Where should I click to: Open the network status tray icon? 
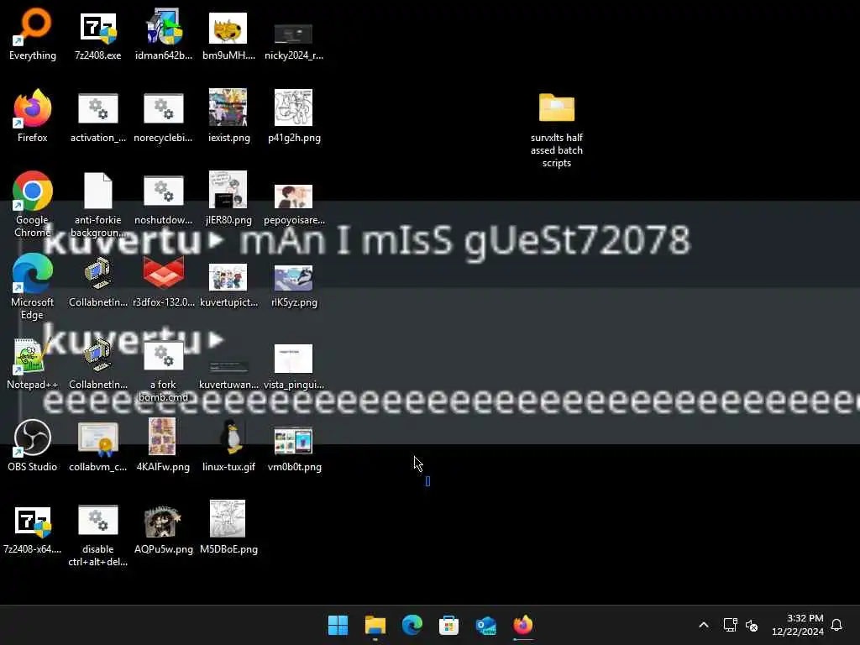[730, 625]
